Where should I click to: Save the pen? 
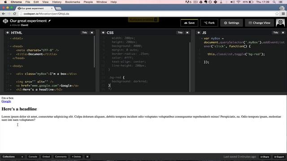click(189, 23)
